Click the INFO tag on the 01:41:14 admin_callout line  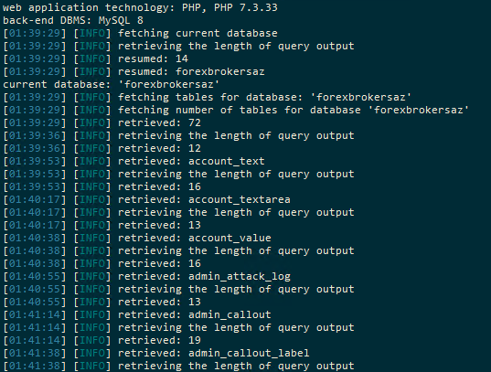click(x=92, y=314)
